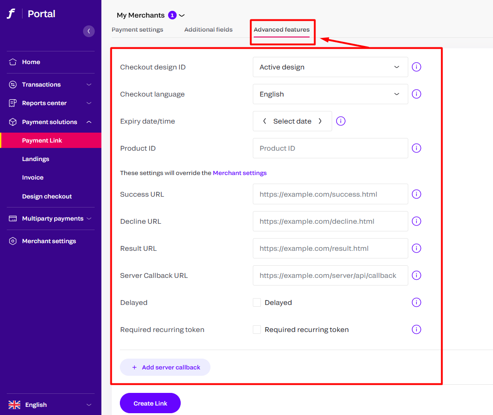Expand the My Merchants dropdown
Viewport: 493px width, 415px height.
(182, 15)
